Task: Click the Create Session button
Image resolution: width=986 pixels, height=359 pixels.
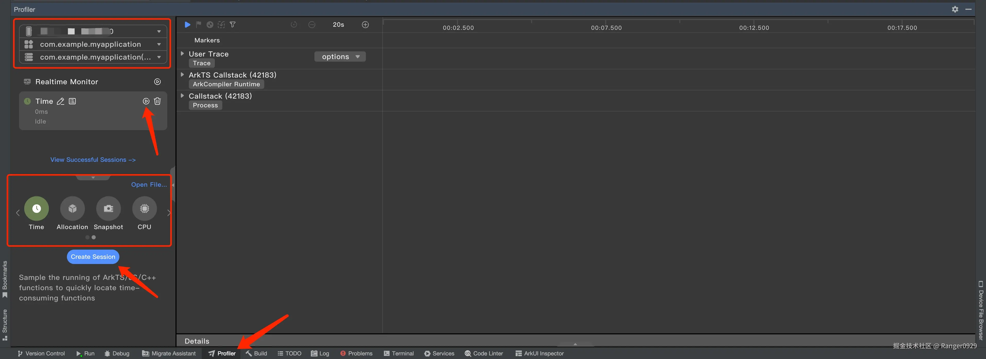Action: click(93, 257)
